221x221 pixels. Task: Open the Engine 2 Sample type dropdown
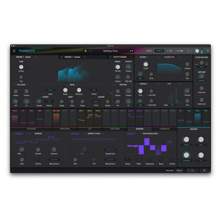(85, 57)
